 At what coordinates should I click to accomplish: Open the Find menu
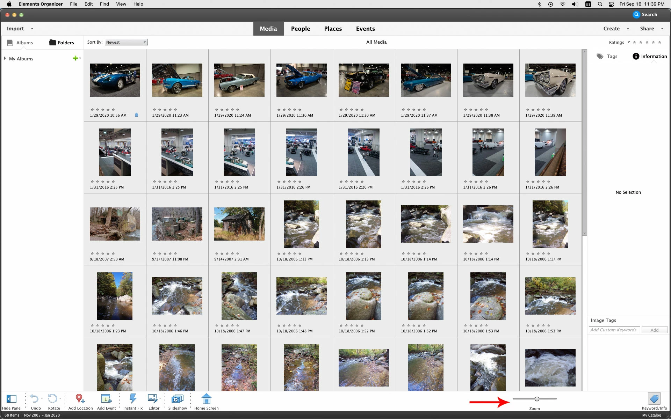tap(104, 4)
